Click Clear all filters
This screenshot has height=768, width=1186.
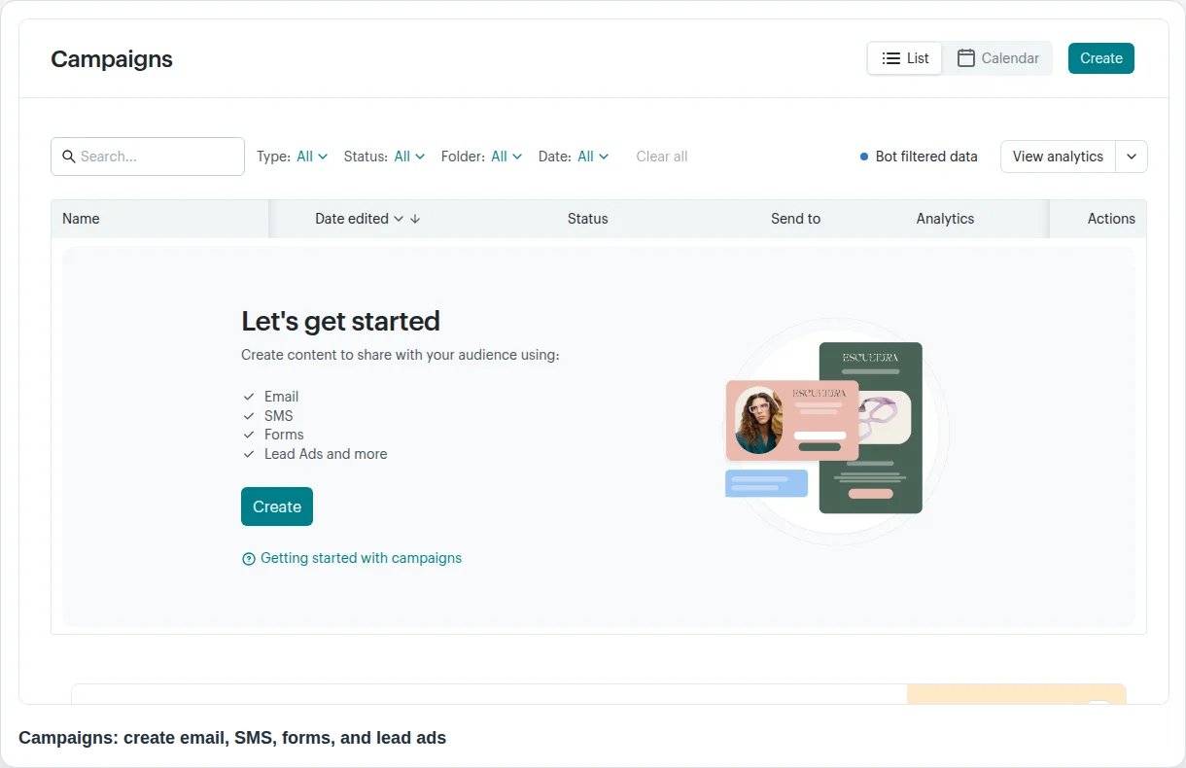coord(662,157)
